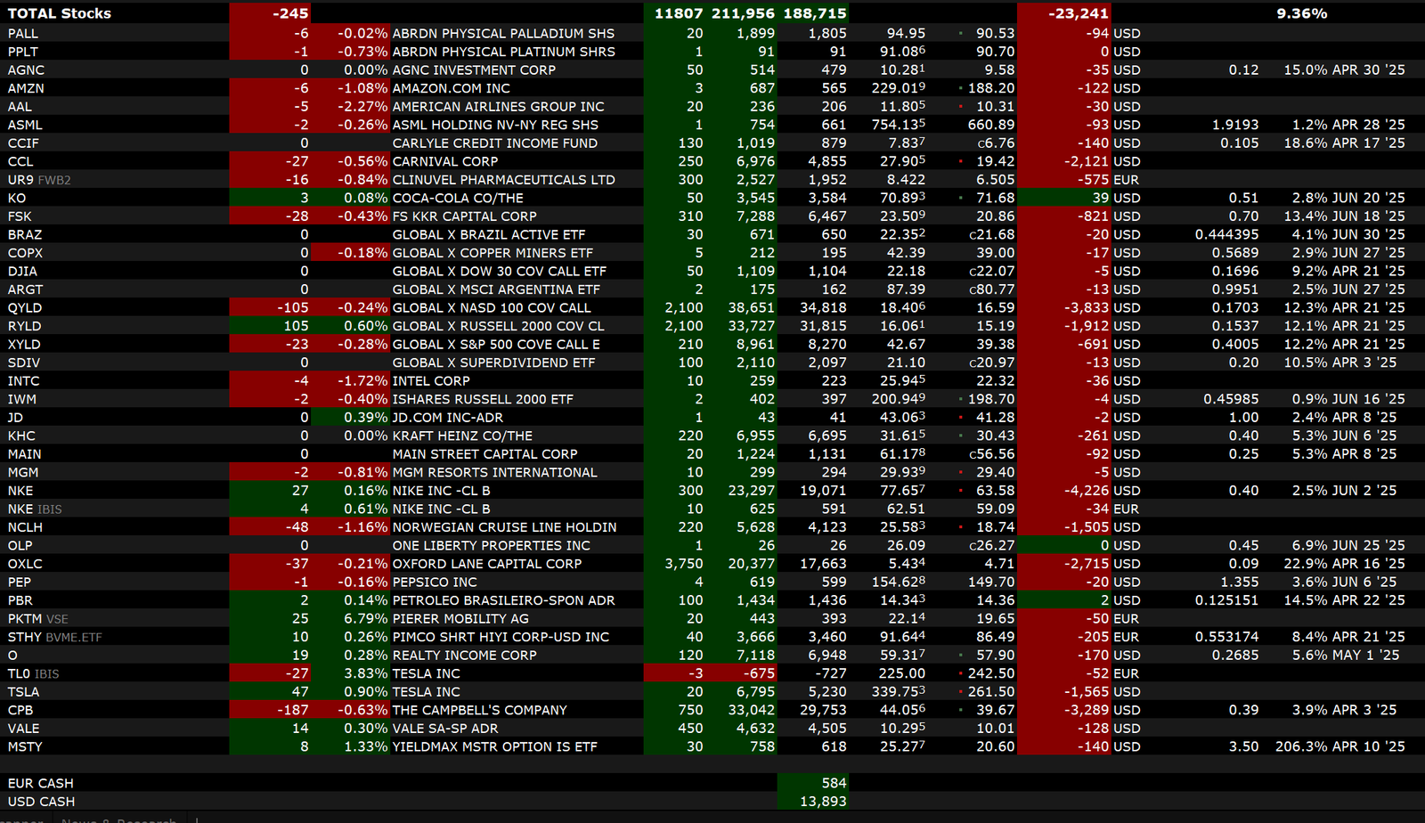
Task: Click the EUR currency label on UR9 row
Action: point(1127,180)
